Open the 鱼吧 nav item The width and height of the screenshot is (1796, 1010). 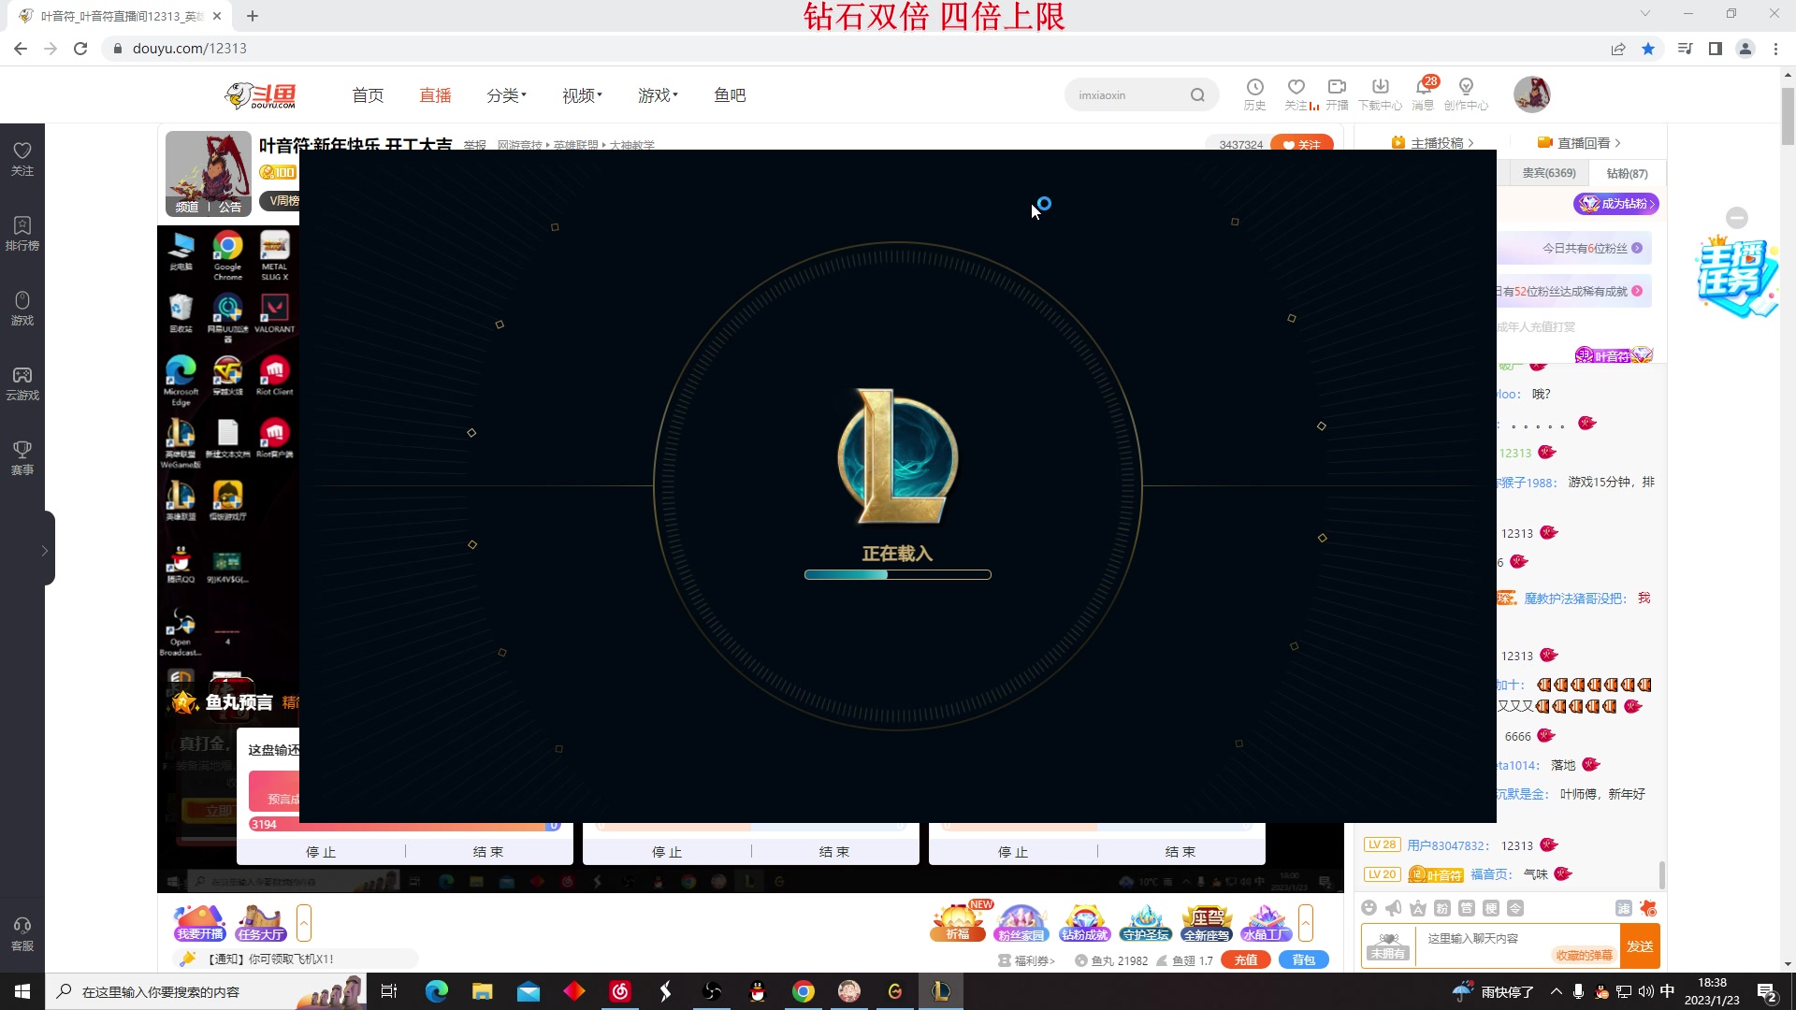click(x=730, y=95)
